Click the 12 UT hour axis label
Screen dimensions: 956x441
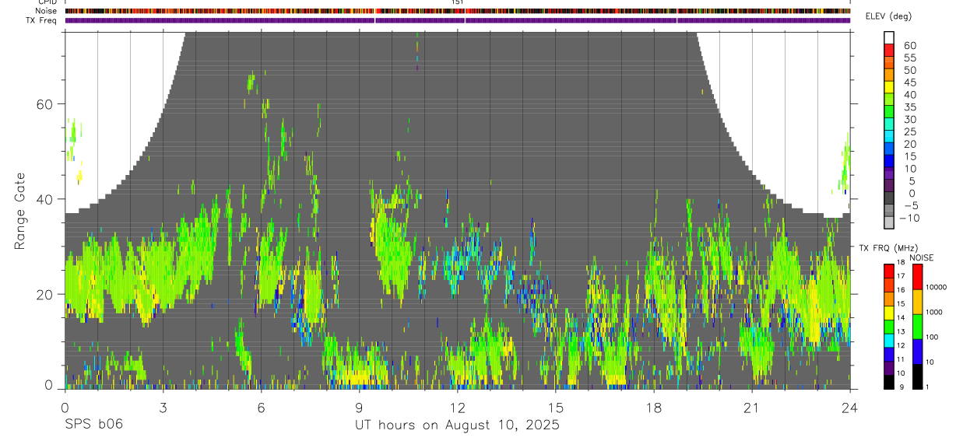(x=457, y=408)
